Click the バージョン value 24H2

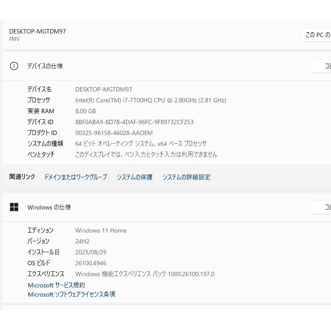[82, 241]
